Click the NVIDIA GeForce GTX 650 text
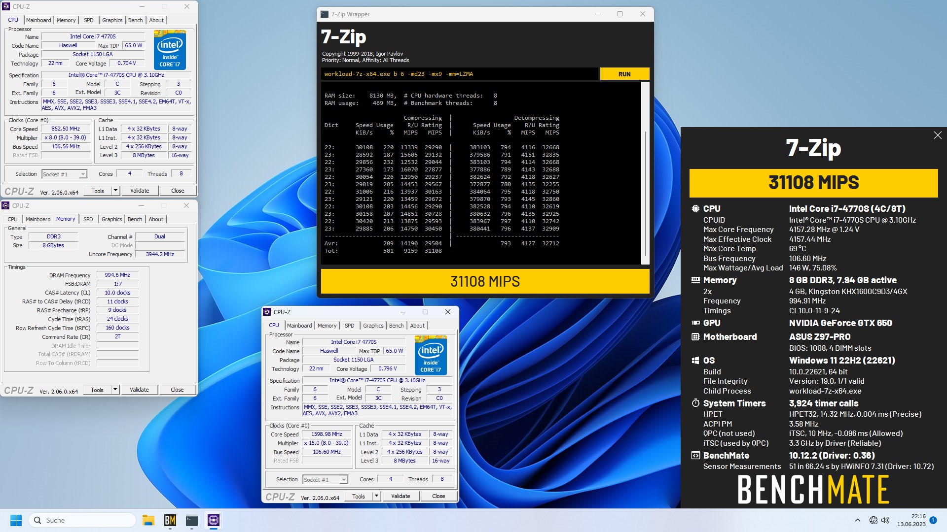This screenshot has height=532, width=947. tap(840, 323)
